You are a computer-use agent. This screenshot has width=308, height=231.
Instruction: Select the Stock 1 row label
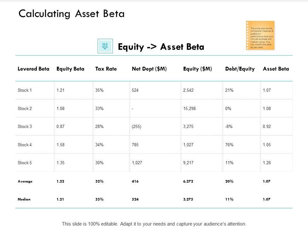tap(25, 90)
